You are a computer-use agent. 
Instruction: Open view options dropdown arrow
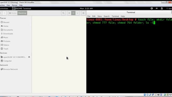pyautogui.click(x=77, y=13)
